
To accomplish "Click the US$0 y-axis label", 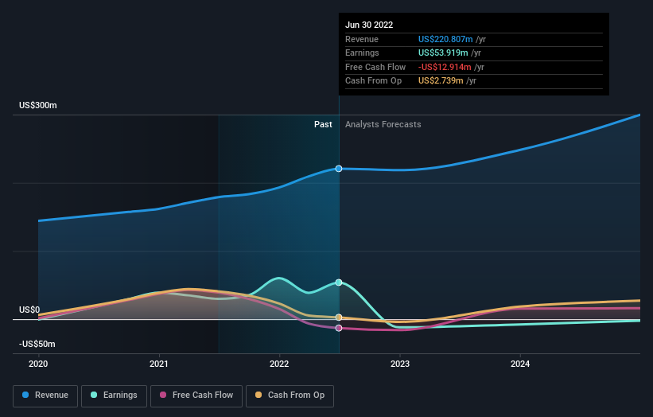I will 29,310.
